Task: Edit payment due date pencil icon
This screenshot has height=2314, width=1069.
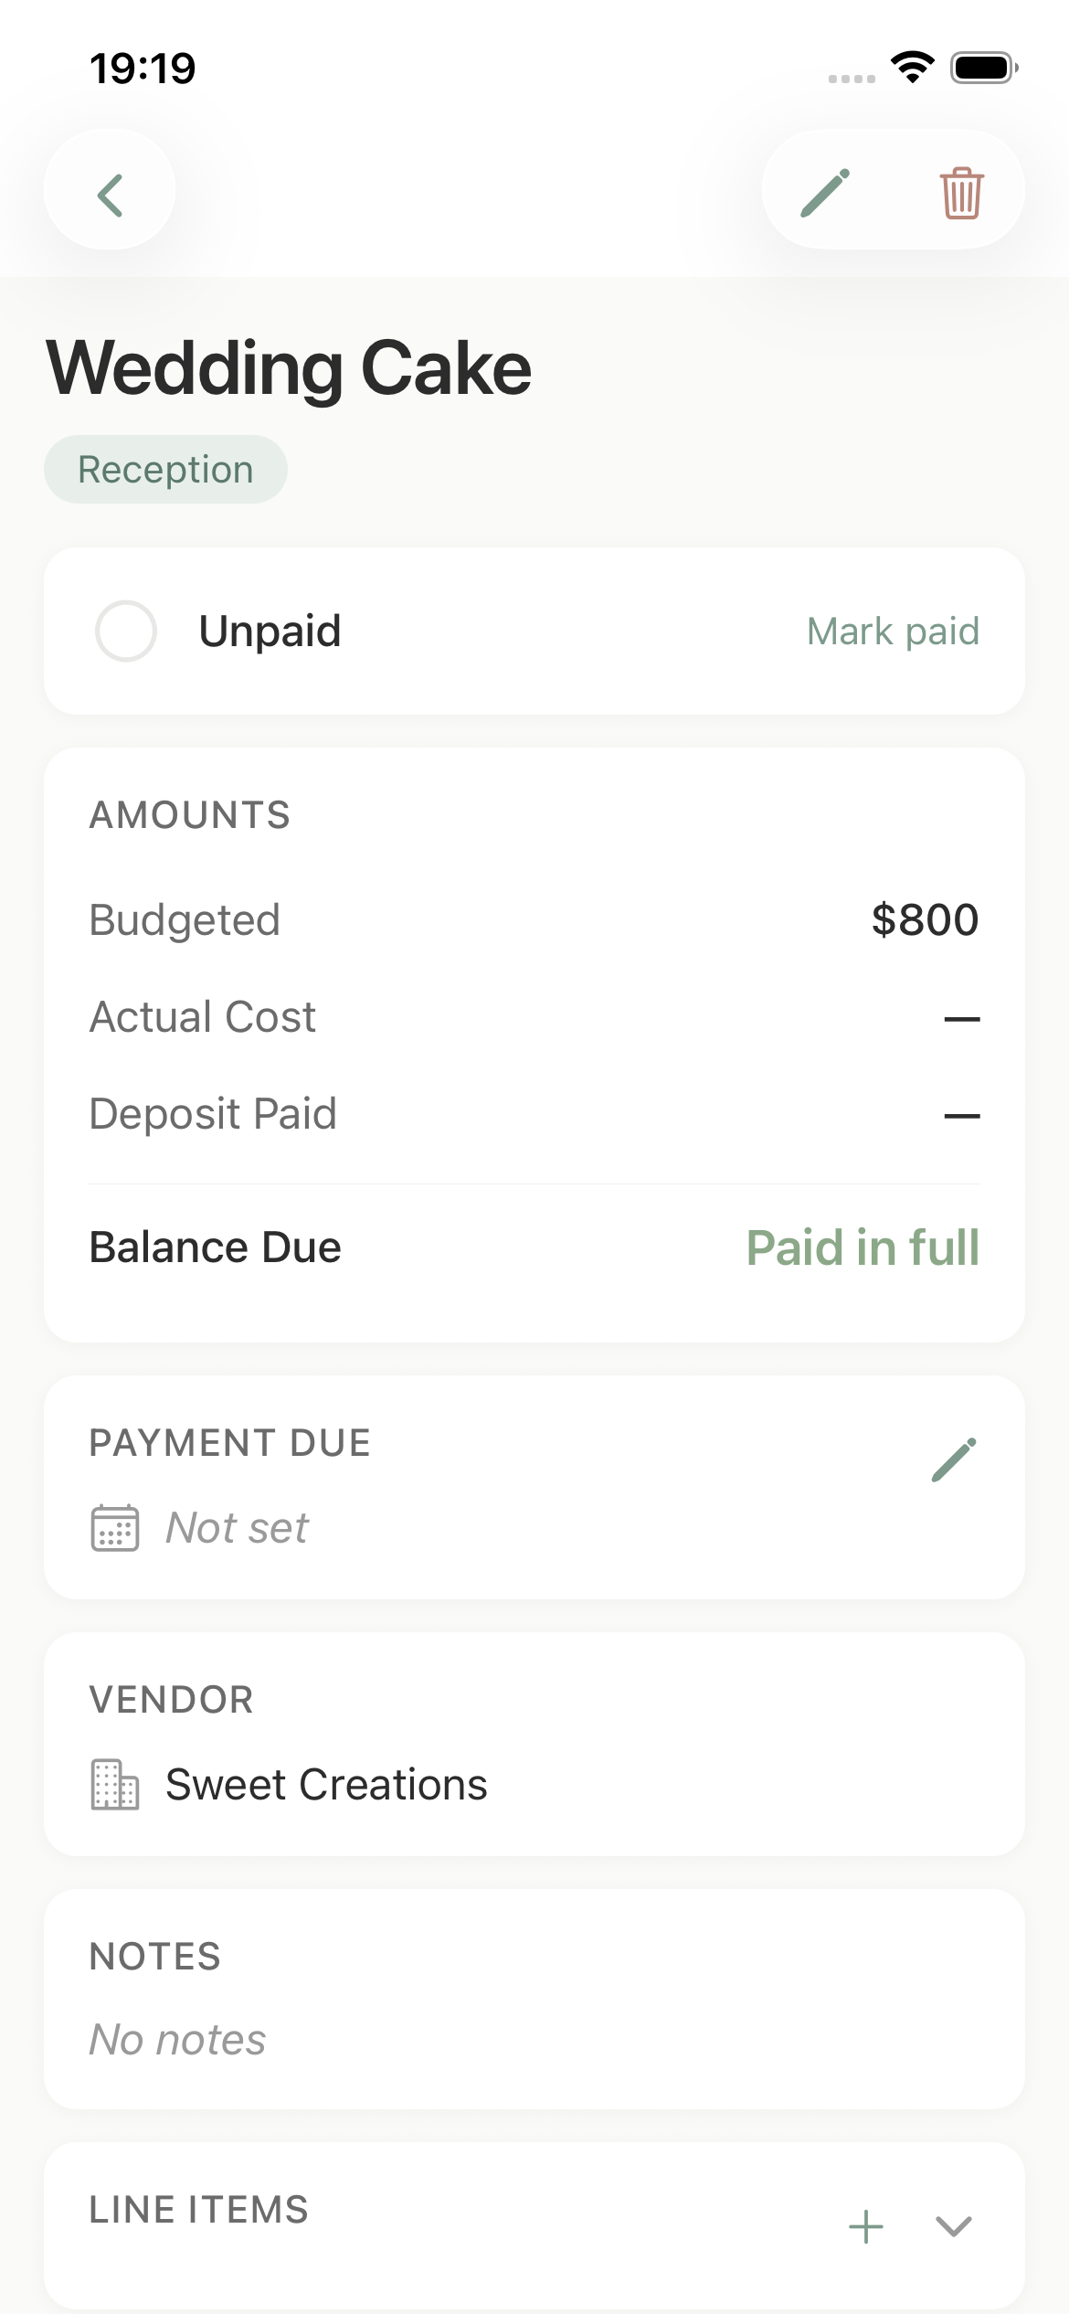Action: pyautogui.click(x=954, y=1460)
